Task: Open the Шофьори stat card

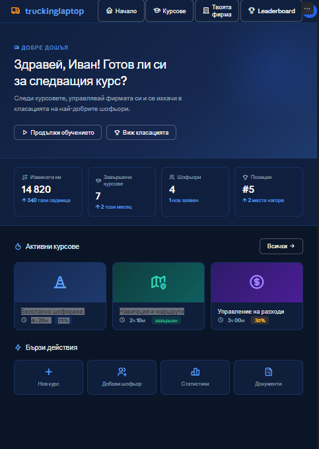Action: (x=195, y=192)
